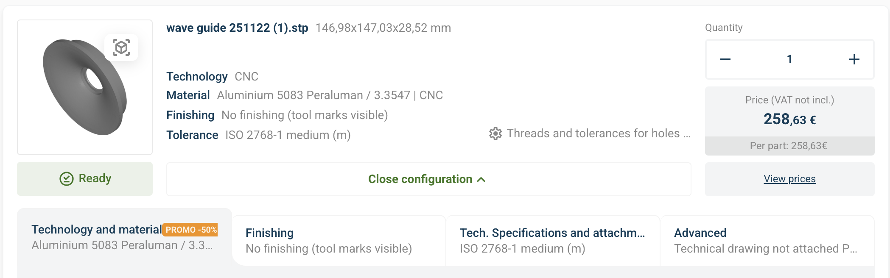Click the wave guide 251122 (1).stp filename

pos(237,28)
